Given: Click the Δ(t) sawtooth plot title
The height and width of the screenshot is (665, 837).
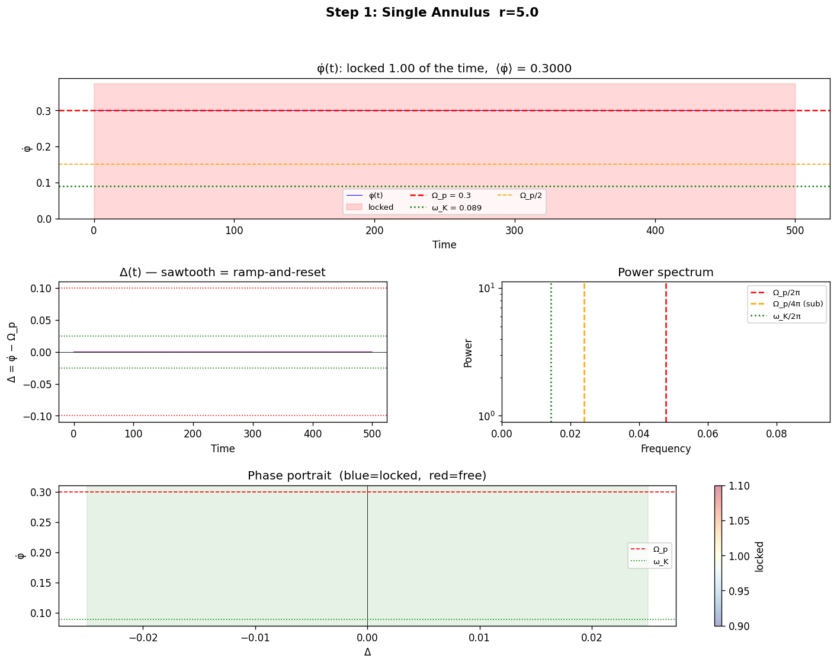Looking at the screenshot, I should [222, 272].
